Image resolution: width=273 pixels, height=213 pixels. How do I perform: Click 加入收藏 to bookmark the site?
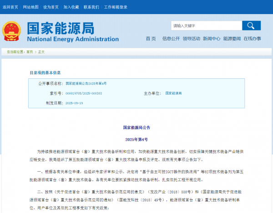[x=71, y=7]
